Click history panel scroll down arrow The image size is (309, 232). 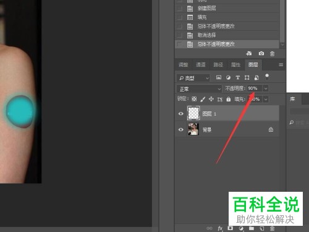click(x=282, y=45)
